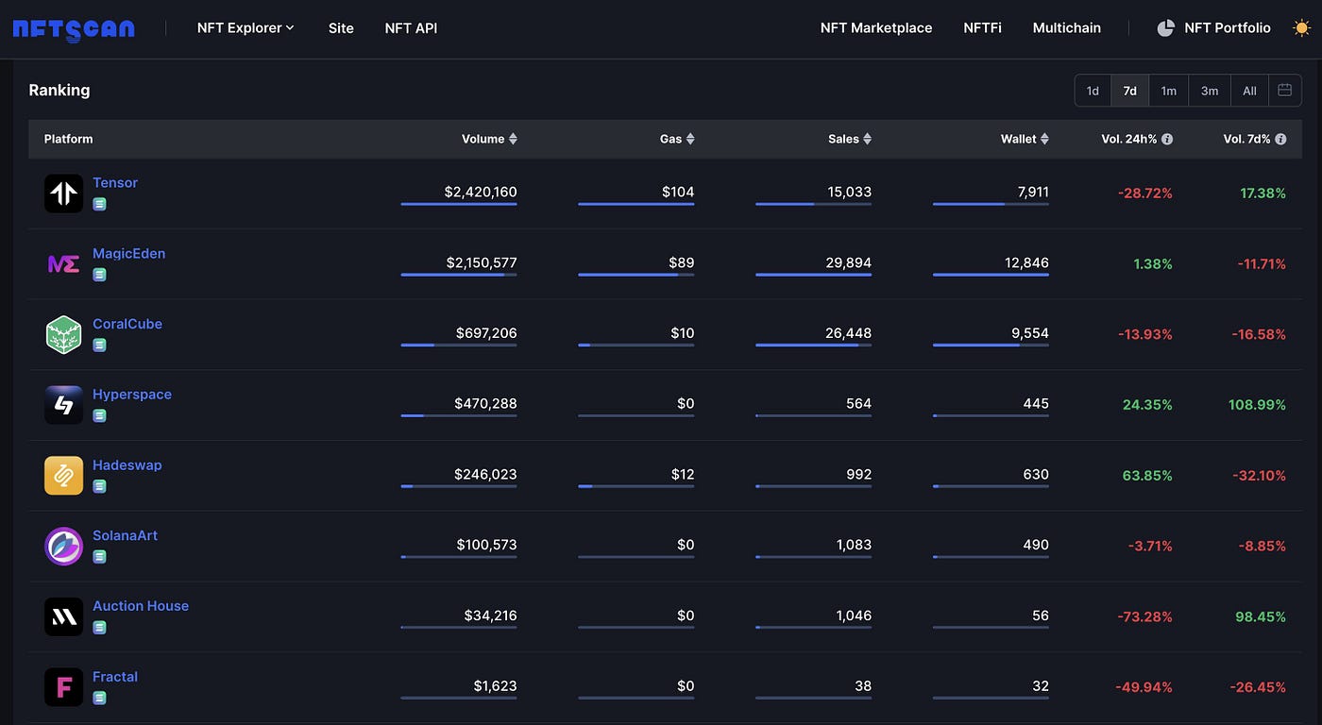Select the 7d time range
This screenshot has width=1322, height=725.
point(1130,91)
